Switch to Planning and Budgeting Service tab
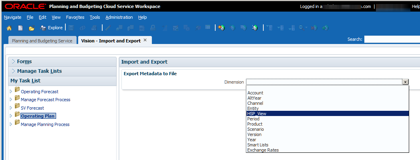Image resolution: width=420 pixels, height=160 pixels. click(x=42, y=41)
